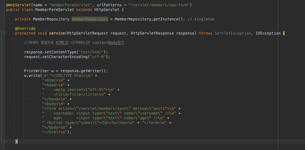Click the submit button 전송 string

[89, 123]
